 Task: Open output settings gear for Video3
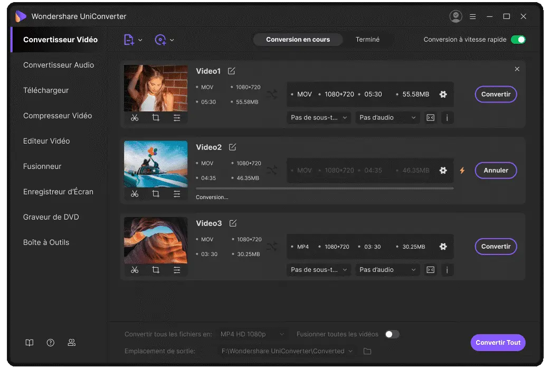[x=443, y=247]
